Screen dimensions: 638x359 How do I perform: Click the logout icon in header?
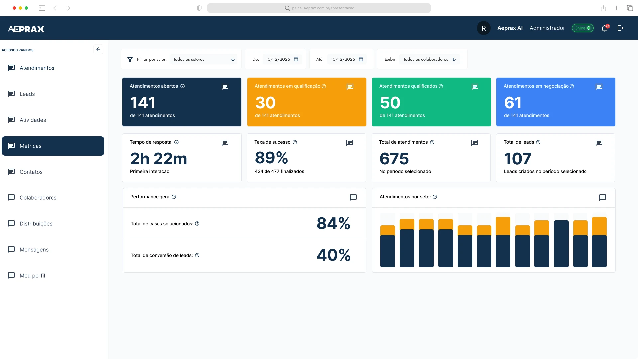click(x=620, y=28)
